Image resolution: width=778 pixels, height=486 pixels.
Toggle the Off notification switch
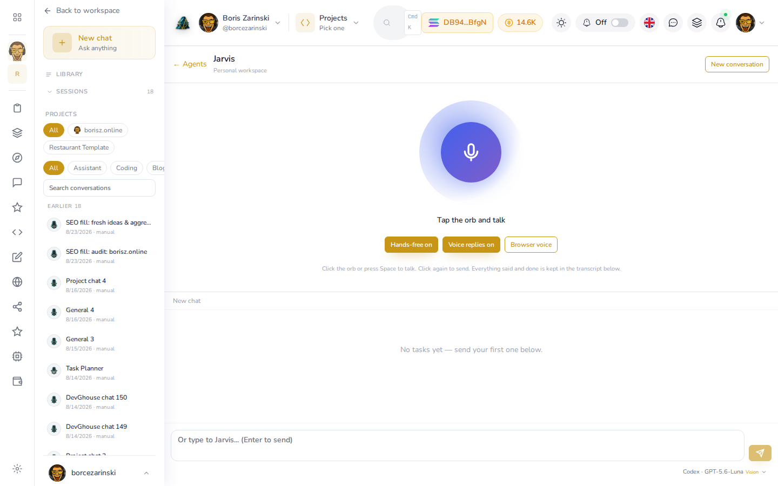620,23
